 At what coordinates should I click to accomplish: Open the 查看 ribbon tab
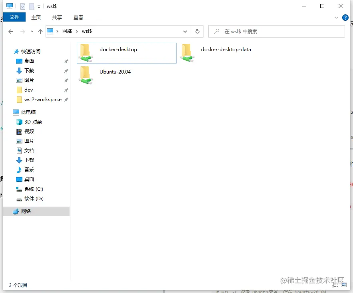tap(78, 17)
